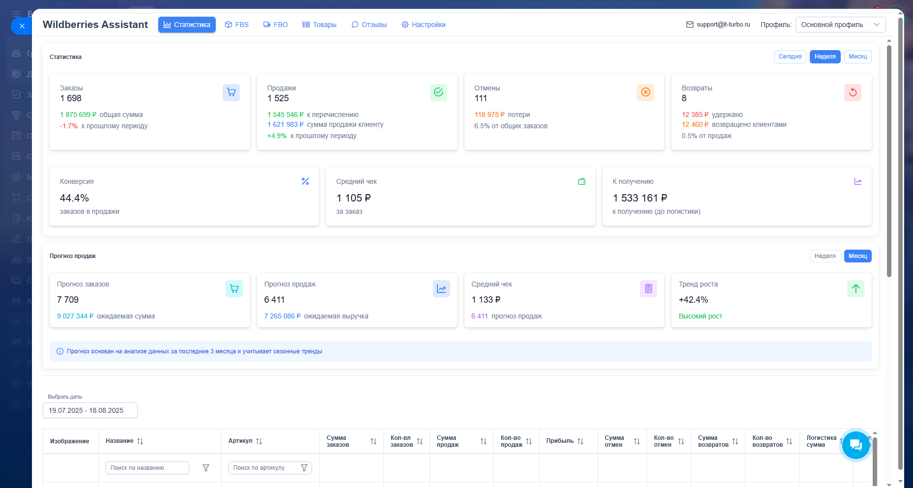
Task: Click the green up-arrow icon in Тренд роста
Action: pos(856,288)
